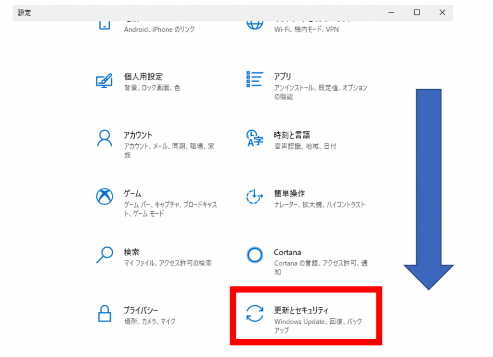Click the アカウント person icon
Viewport: 493px width, 357px height.
104,139
